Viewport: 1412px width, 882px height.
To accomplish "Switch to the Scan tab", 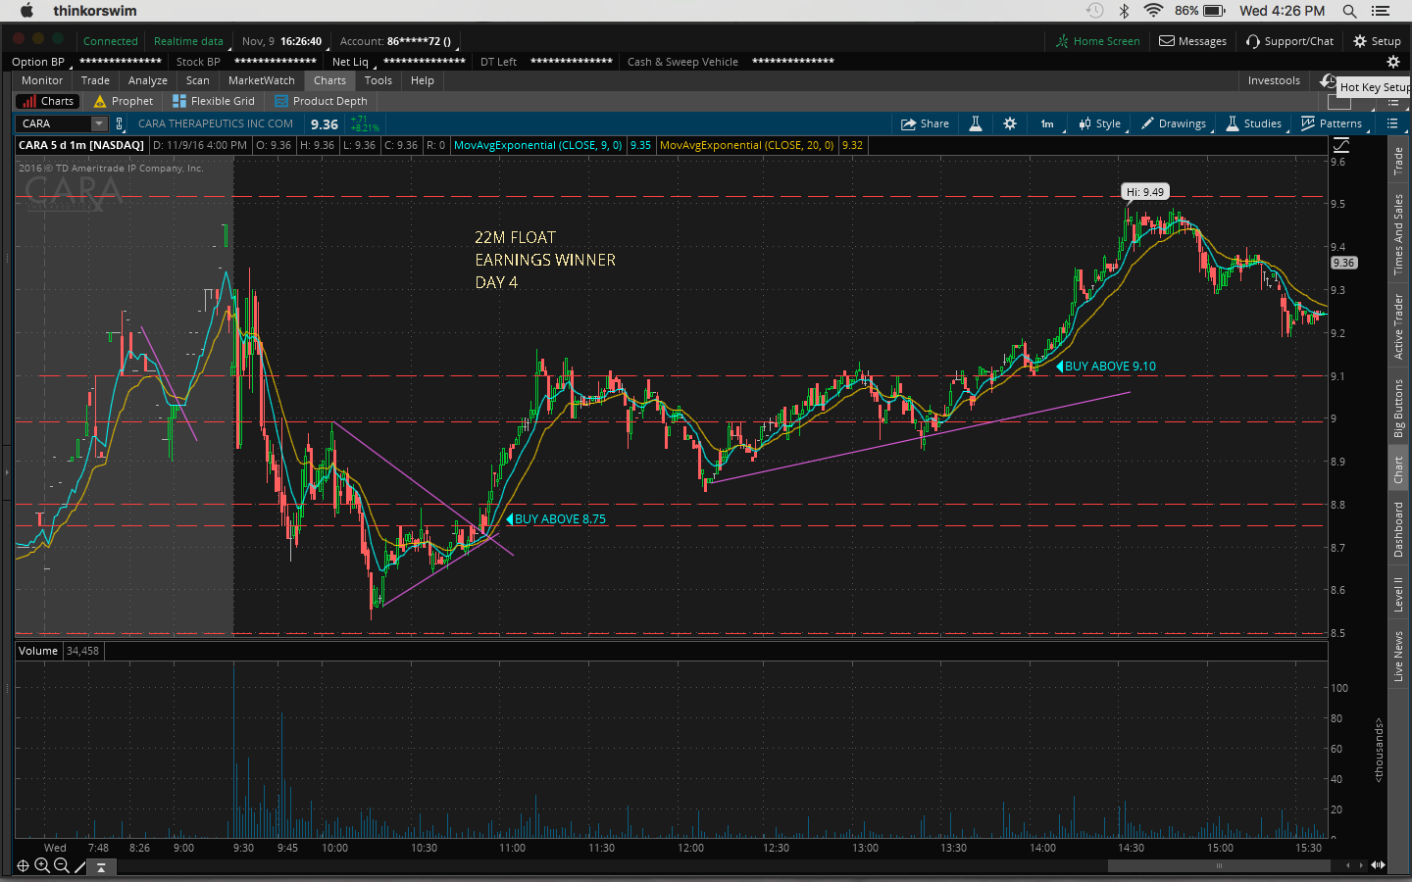I will [198, 80].
